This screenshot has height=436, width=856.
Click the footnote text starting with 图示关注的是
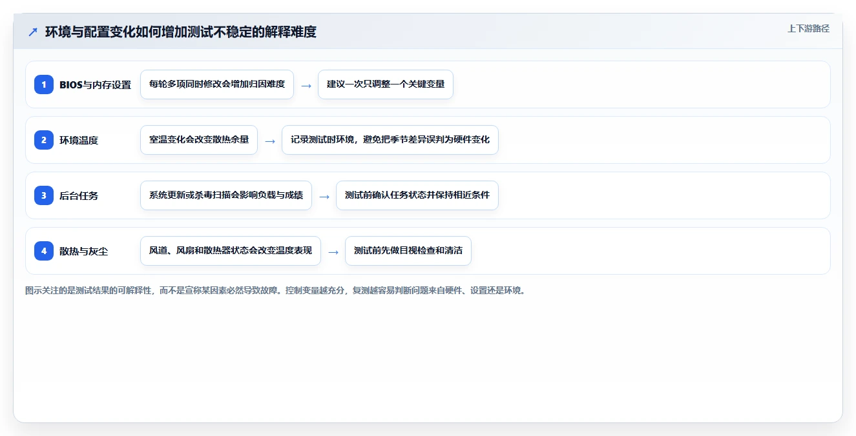277,290
